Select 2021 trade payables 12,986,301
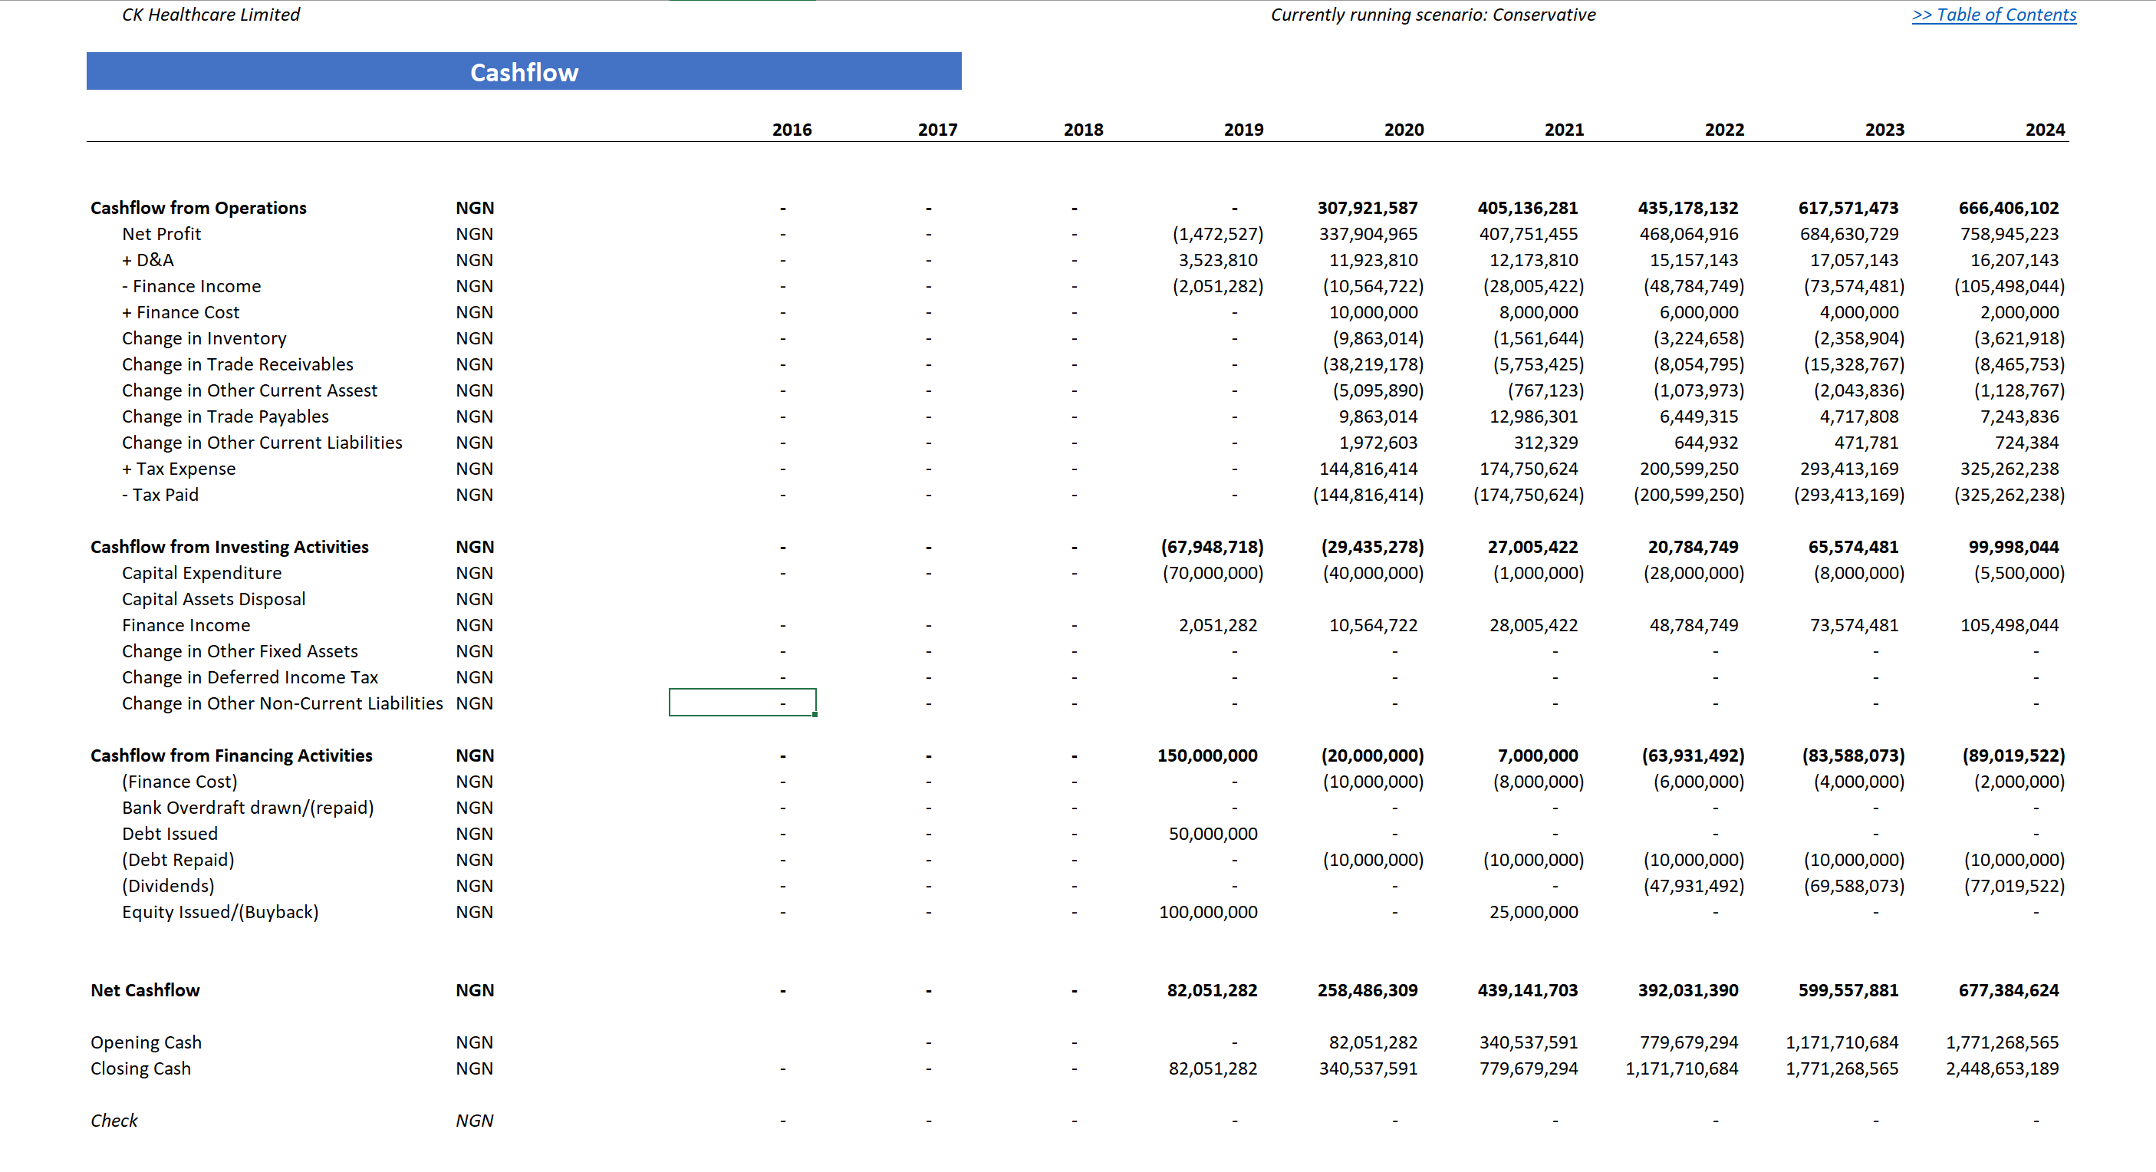 [x=1533, y=416]
